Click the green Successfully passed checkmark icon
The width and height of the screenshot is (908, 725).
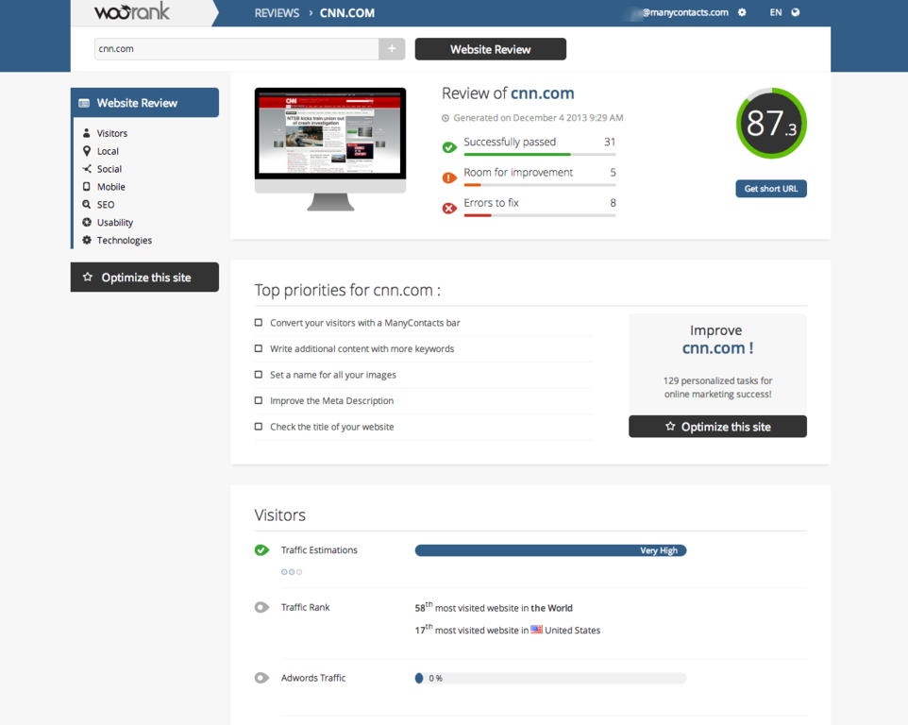click(449, 147)
